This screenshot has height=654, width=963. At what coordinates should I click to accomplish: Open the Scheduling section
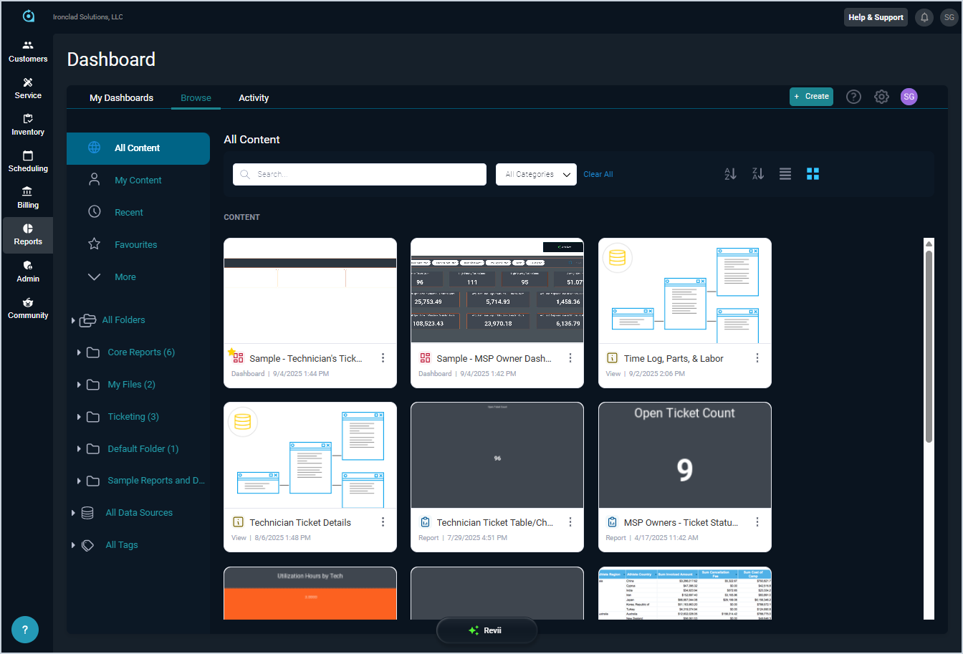28,161
